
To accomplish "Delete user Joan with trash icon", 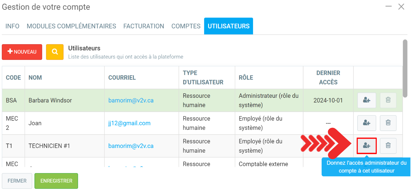I will tap(388, 123).
